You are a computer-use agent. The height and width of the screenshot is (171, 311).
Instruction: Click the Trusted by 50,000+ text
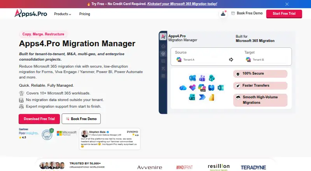pyautogui.click(x=87, y=165)
